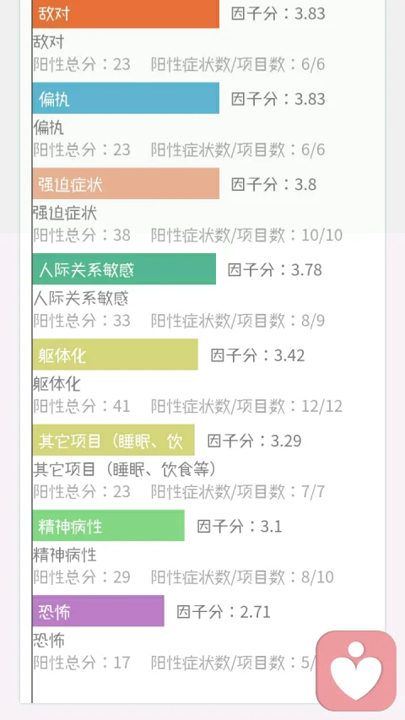Click the purple 恐怖 bar

[98, 611]
